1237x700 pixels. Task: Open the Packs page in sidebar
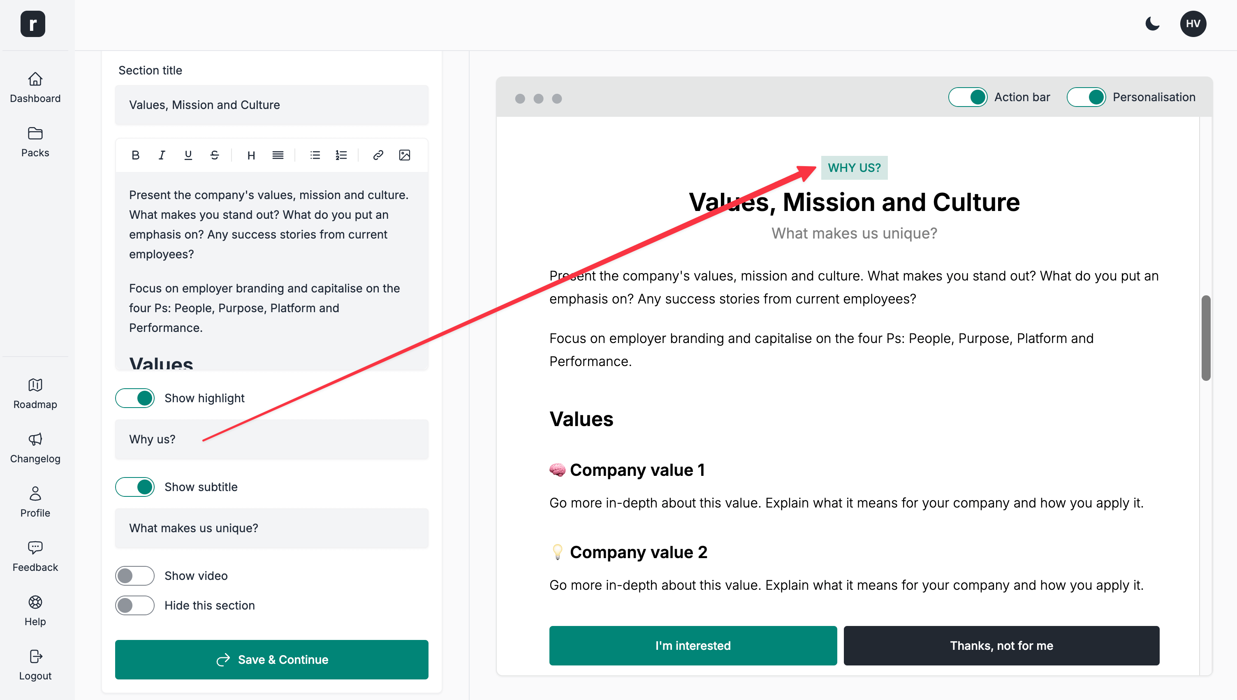tap(35, 141)
